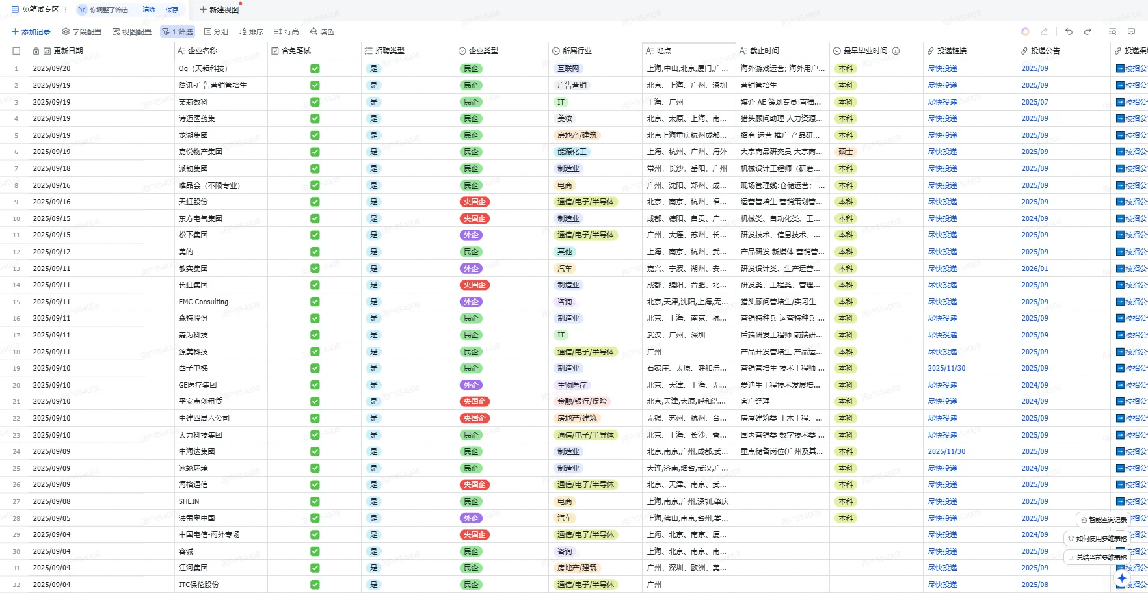Toggle the select-all checkbox in header
This screenshot has width=1148, height=593.
pyautogui.click(x=16, y=51)
